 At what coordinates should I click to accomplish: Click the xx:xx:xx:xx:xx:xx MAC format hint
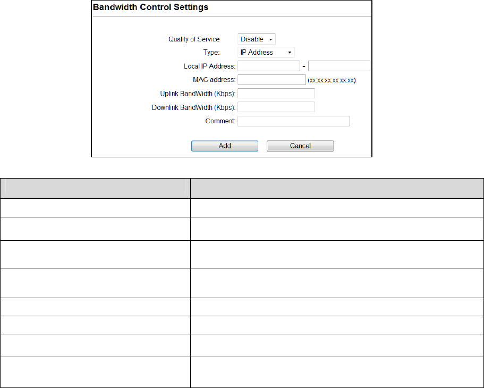332,81
